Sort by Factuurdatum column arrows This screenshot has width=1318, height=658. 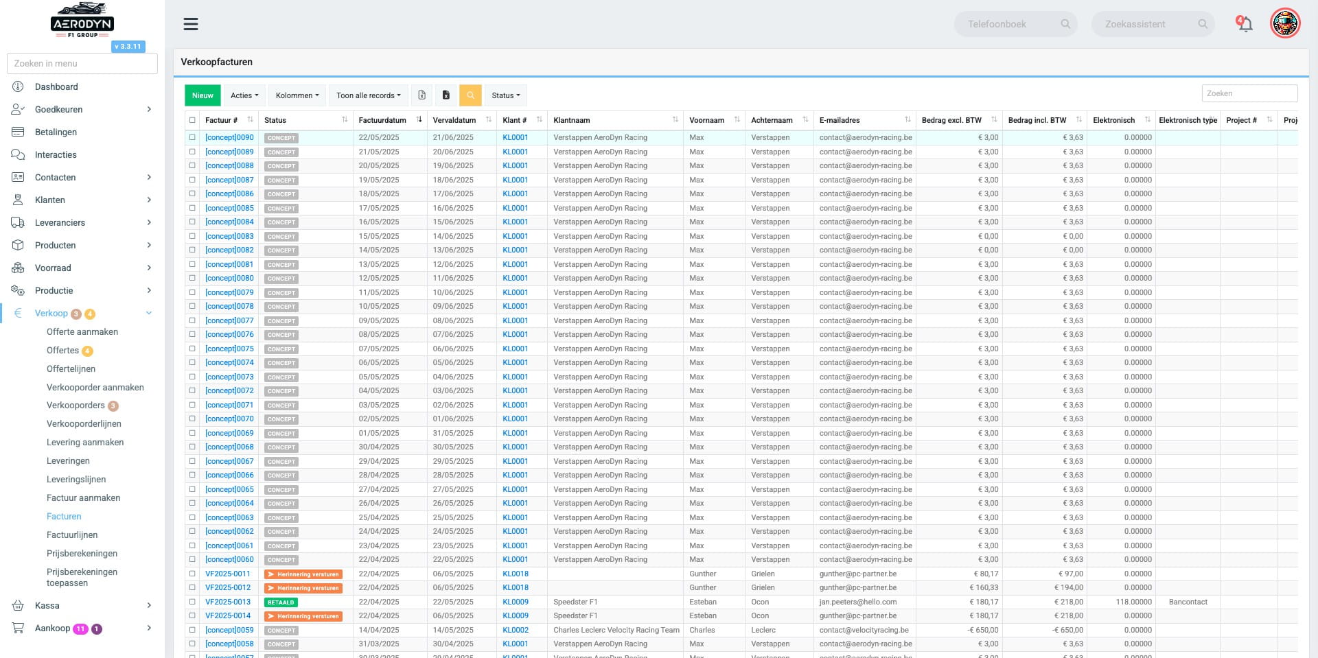419,119
